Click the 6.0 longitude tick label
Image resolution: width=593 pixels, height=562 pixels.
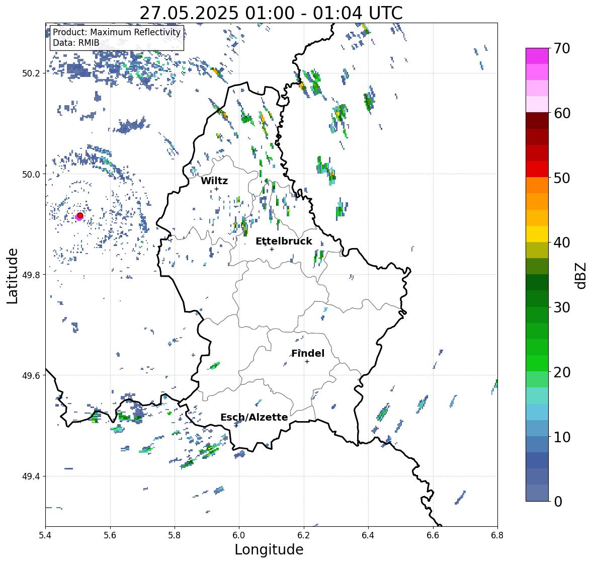point(239,535)
